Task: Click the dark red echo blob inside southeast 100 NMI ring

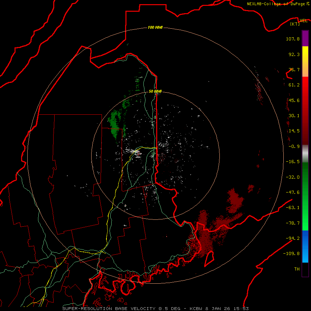Action: coord(235,201)
